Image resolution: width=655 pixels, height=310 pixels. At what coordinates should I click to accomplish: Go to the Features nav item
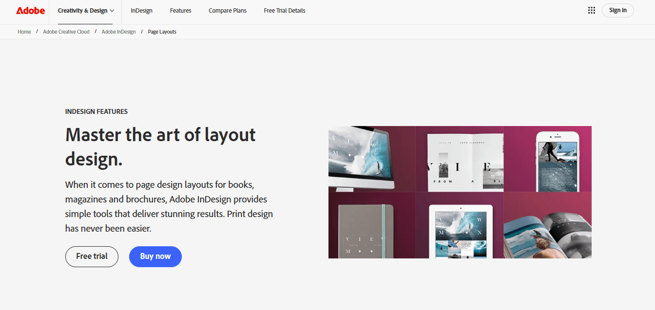point(181,11)
